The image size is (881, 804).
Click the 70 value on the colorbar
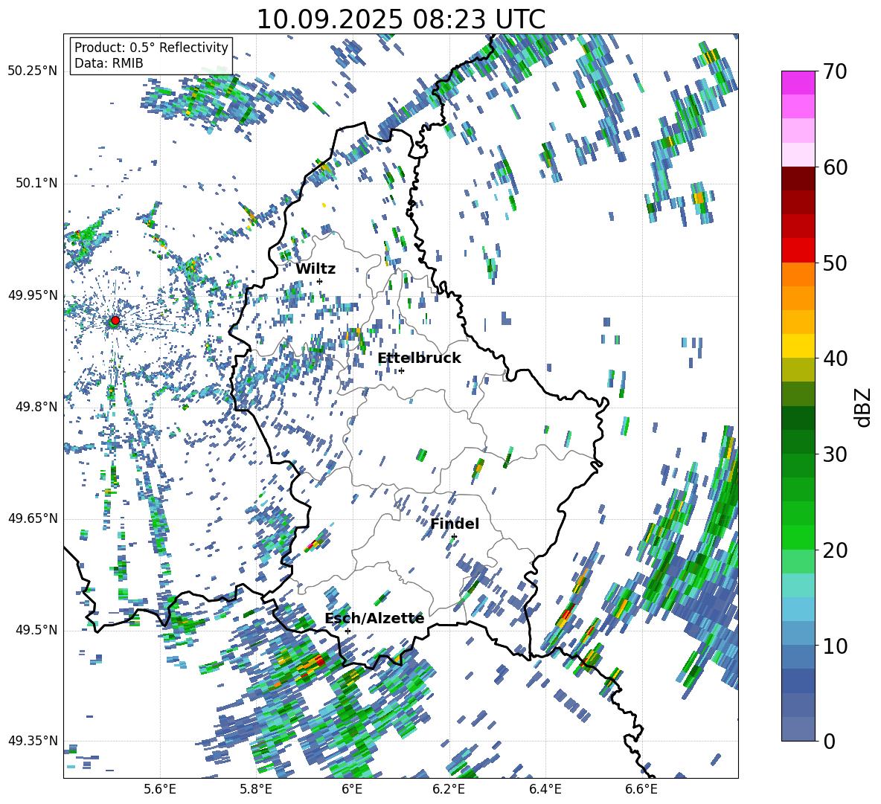835,71
